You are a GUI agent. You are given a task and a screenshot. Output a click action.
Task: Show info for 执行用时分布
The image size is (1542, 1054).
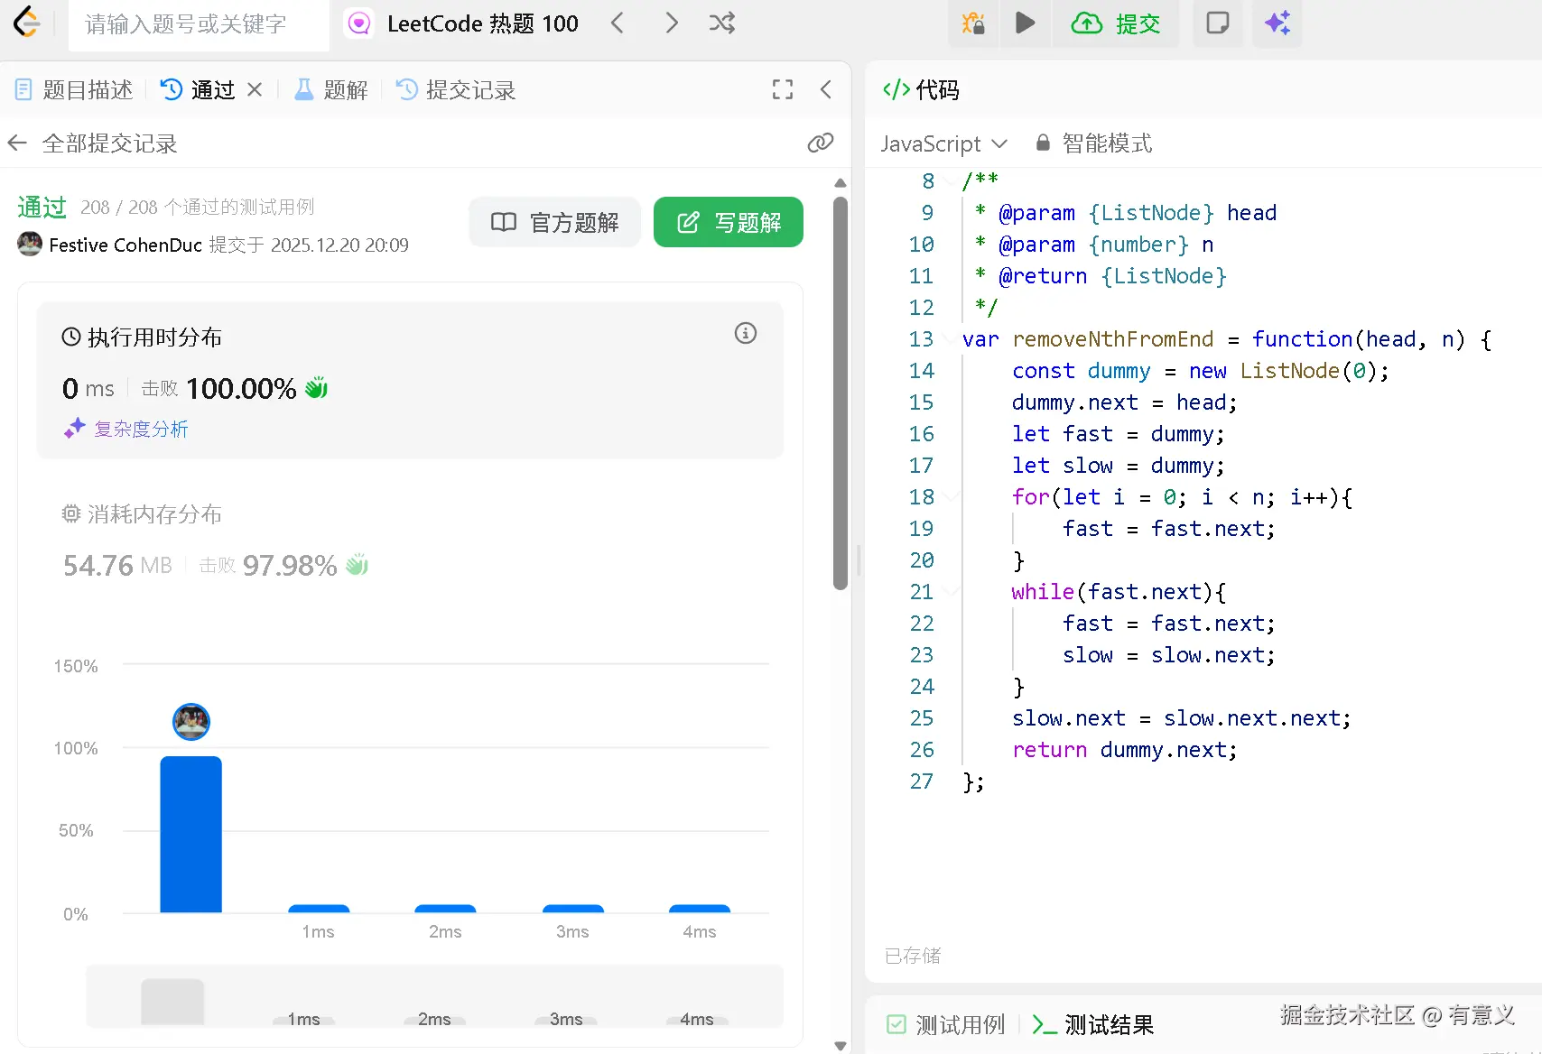click(x=746, y=333)
